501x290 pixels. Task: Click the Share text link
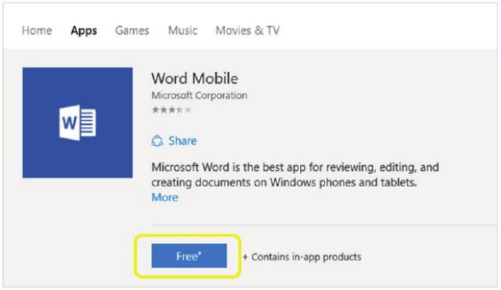tap(183, 141)
